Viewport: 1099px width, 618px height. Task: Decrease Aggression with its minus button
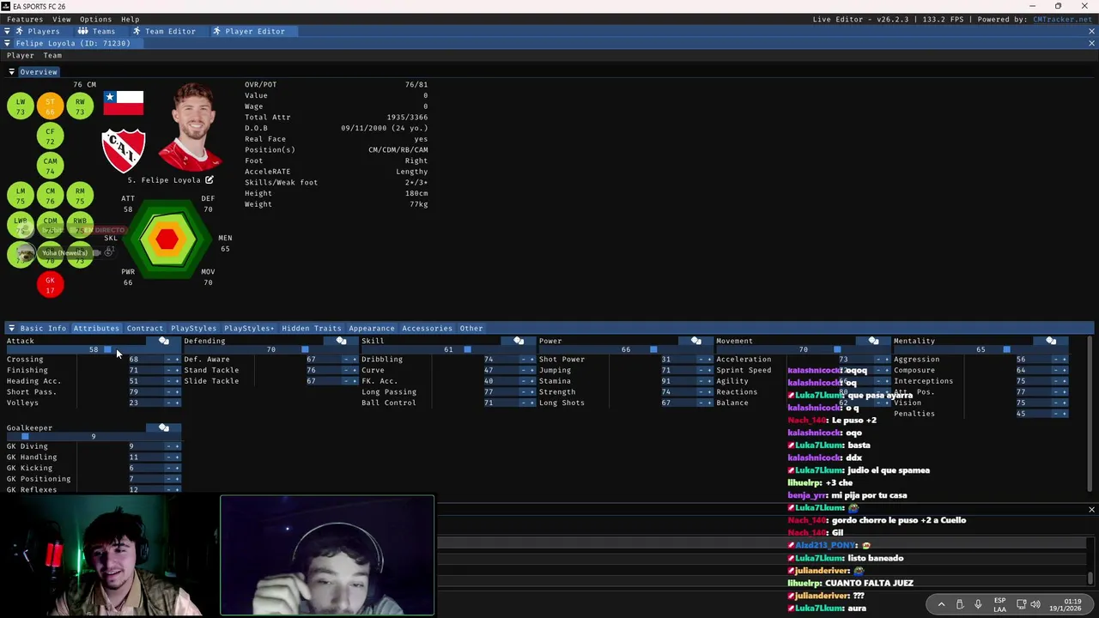coord(1056,359)
